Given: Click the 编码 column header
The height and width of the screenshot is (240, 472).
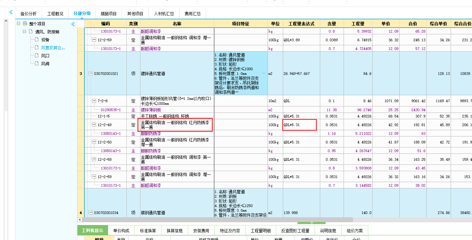Looking at the screenshot, I should 105,24.
